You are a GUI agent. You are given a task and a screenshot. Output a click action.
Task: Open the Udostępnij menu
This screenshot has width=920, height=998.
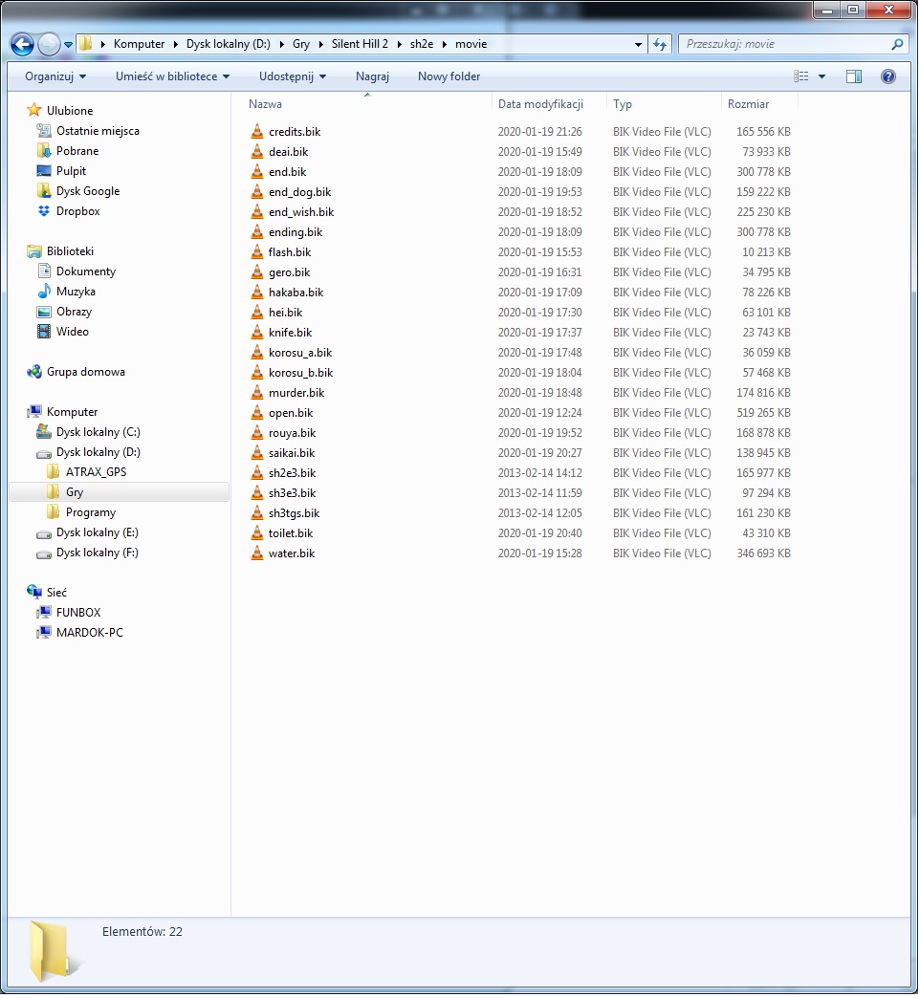coord(293,76)
